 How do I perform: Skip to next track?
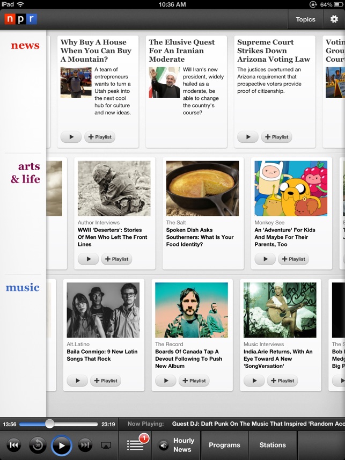(85, 445)
